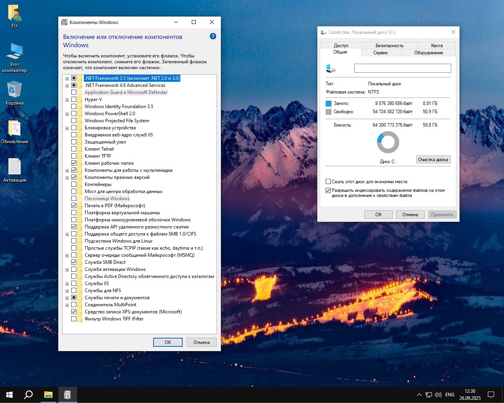The height and width of the screenshot is (403, 504).
Task: Click the blue Занято color square
Action: click(x=329, y=103)
